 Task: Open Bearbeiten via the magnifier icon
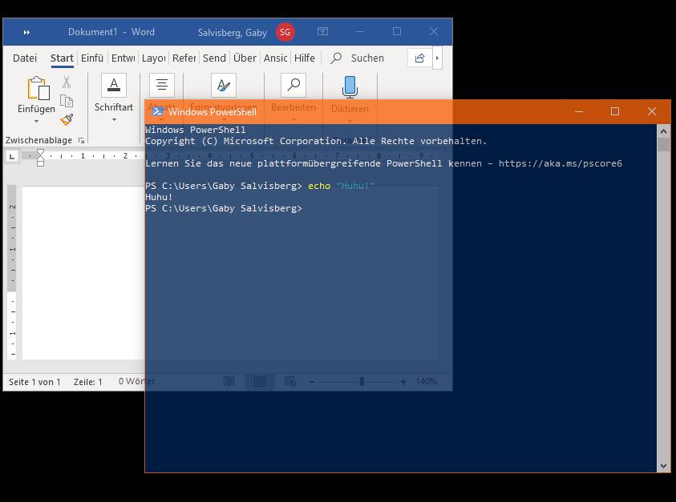pos(293,84)
